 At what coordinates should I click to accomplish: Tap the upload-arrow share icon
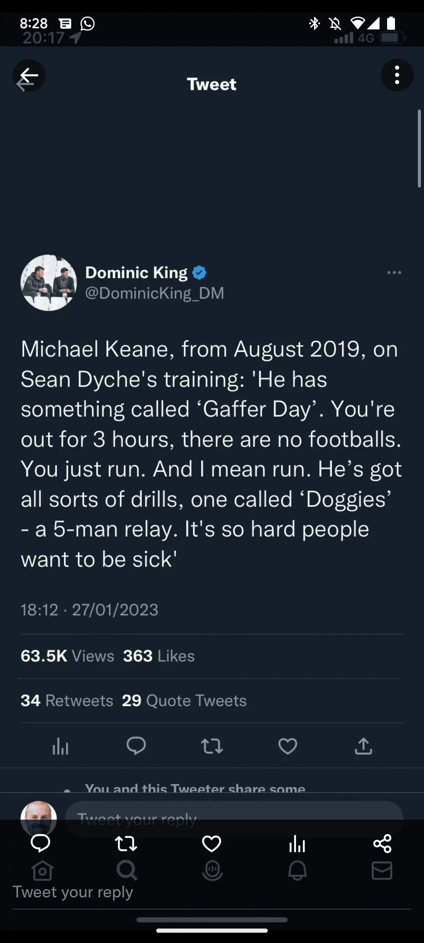coord(364,746)
